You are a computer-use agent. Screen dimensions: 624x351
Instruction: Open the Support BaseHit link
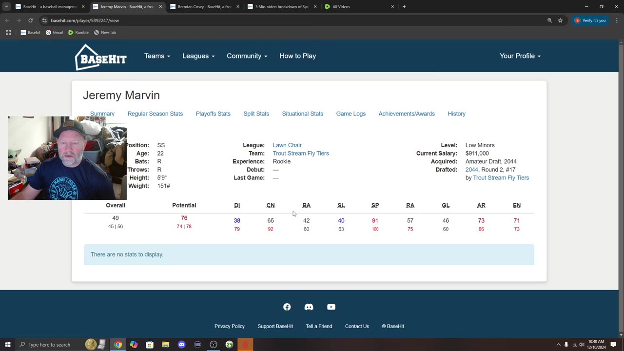[x=275, y=326]
